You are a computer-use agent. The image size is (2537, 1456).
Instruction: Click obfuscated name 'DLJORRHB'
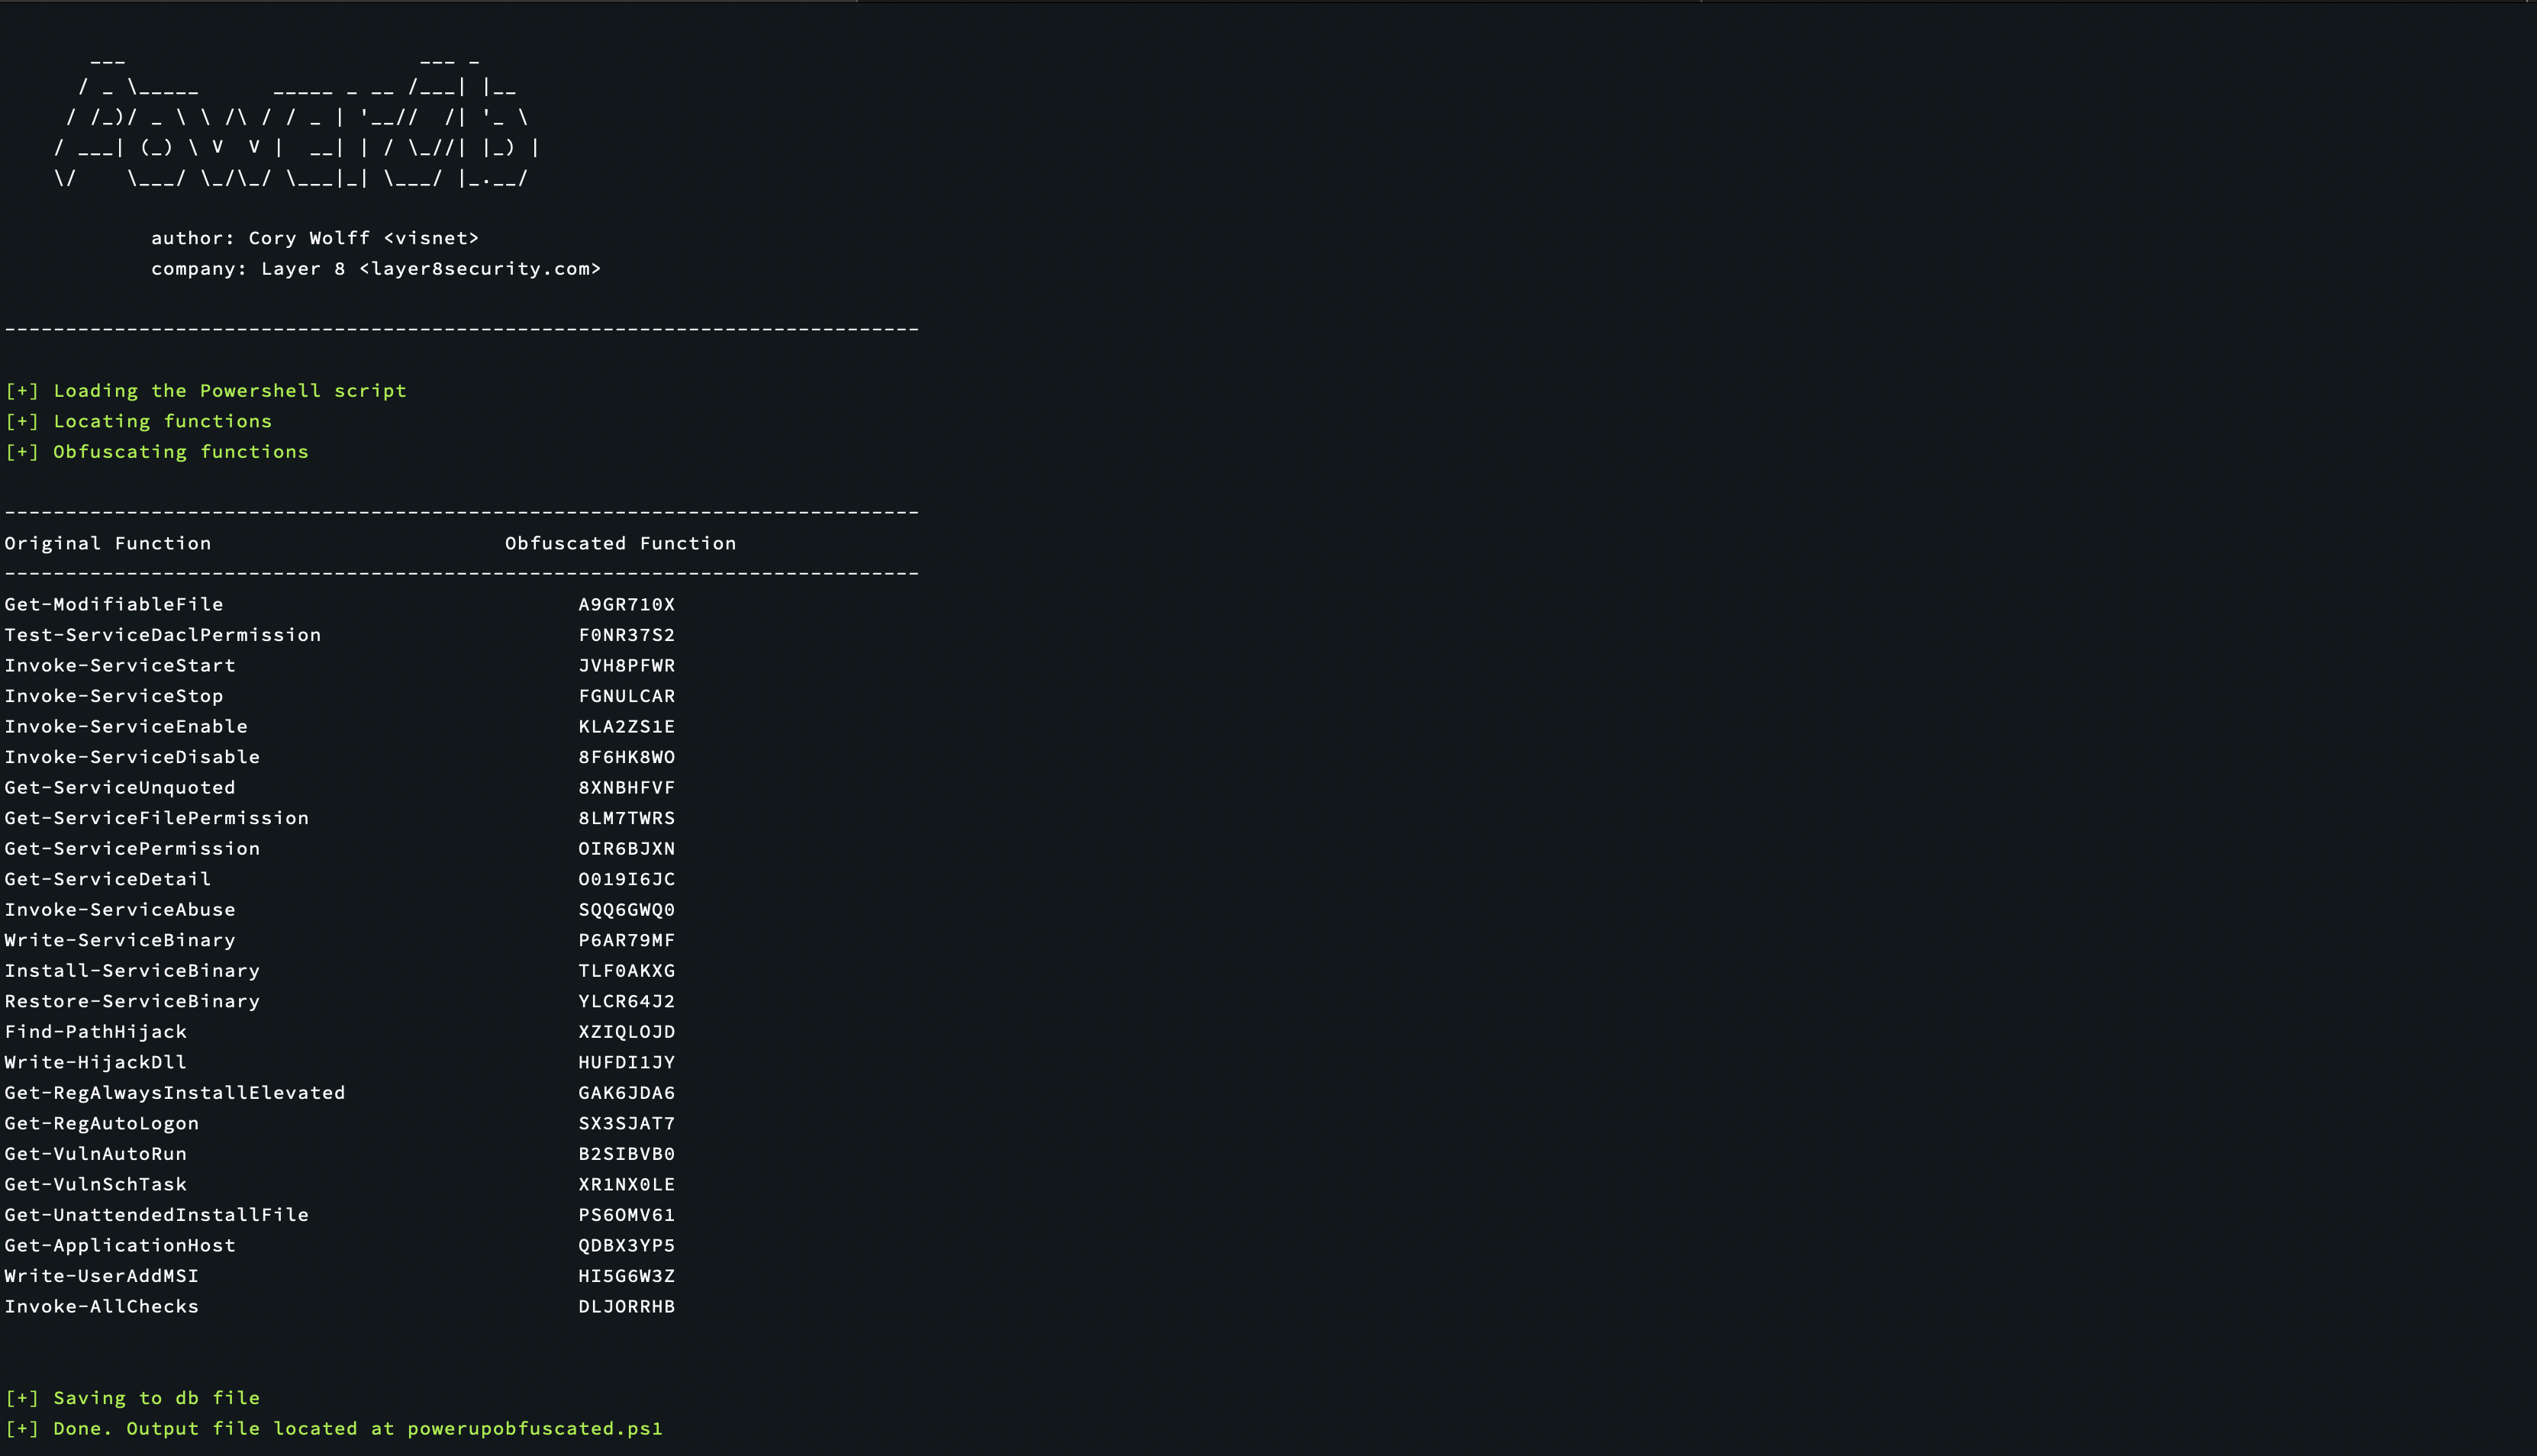pos(627,1306)
